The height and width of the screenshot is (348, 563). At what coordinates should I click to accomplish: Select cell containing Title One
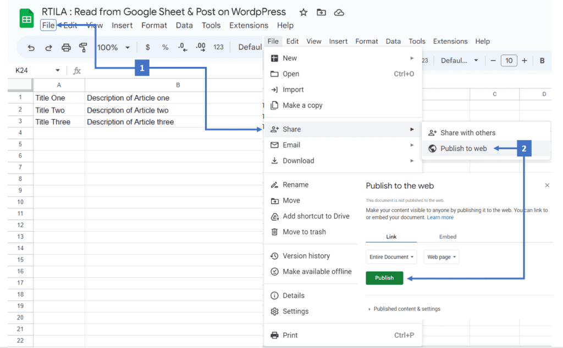[x=59, y=98]
